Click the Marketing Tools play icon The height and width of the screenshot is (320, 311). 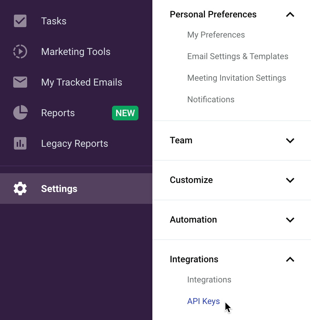coord(20,51)
